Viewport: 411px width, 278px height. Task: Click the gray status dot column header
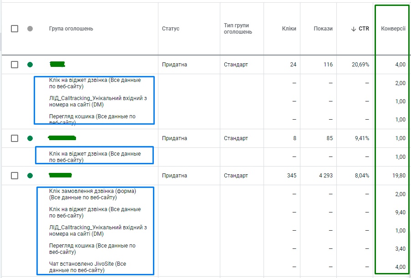click(x=30, y=29)
